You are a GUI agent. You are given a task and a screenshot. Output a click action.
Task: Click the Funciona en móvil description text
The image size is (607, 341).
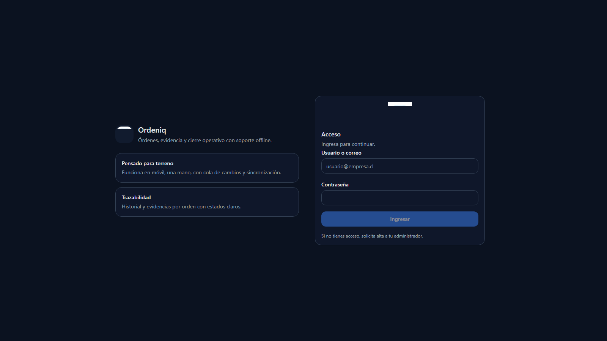click(201, 172)
